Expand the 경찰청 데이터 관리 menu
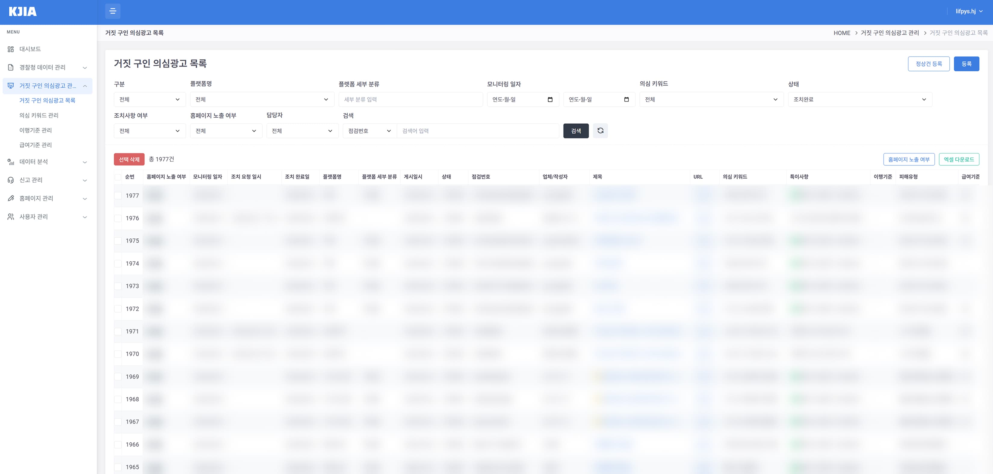Viewport: 993px width, 474px height. tap(48, 67)
